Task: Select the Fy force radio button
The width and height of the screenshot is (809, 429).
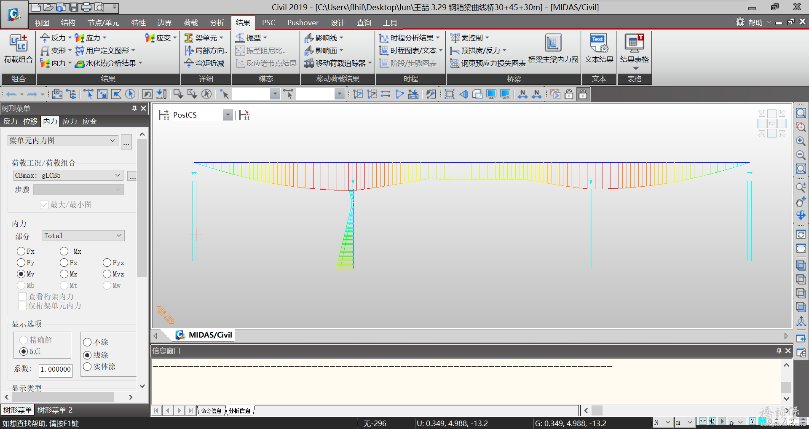Action: coord(21,263)
